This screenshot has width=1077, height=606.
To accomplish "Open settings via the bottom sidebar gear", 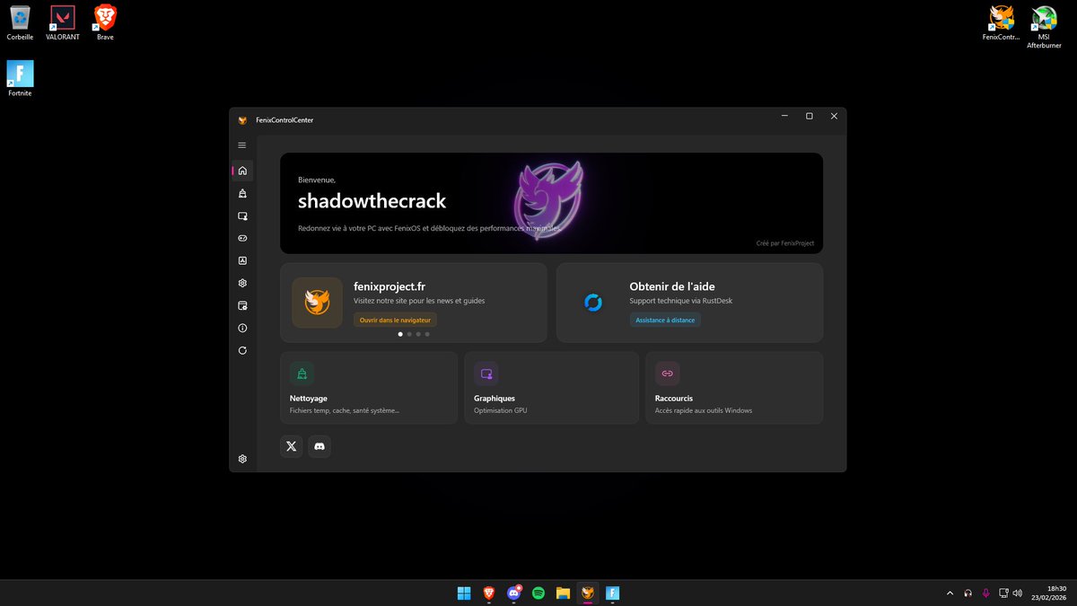I will pos(241,458).
